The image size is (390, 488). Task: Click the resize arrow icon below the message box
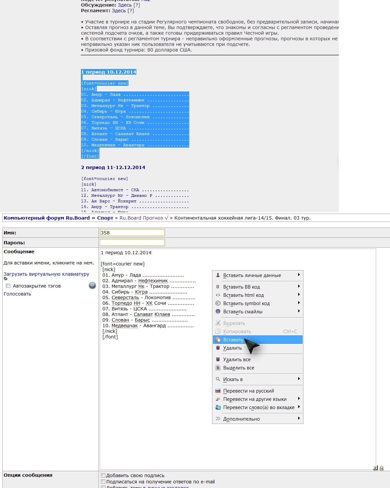tap(375, 468)
